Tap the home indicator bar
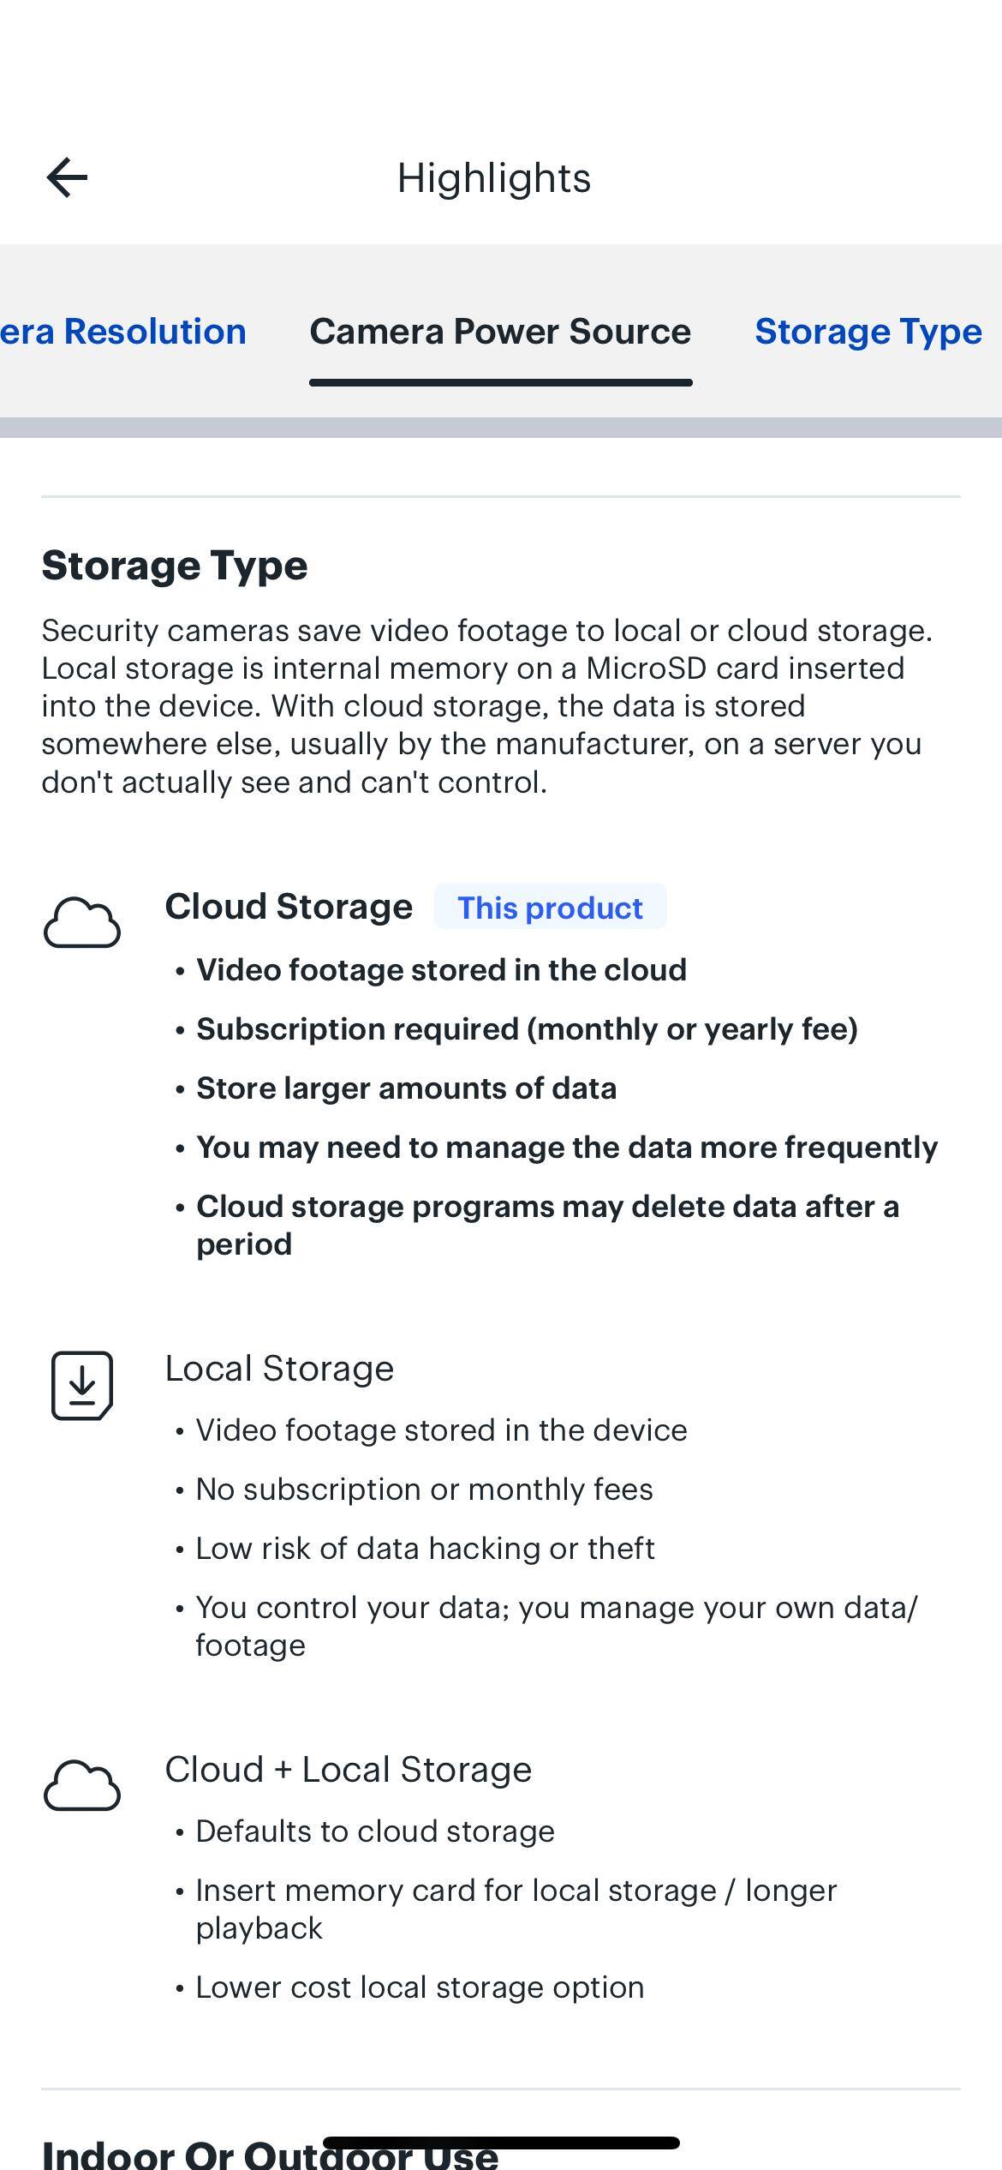This screenshot has width=1002, height=2170. tap(501, 2142)
